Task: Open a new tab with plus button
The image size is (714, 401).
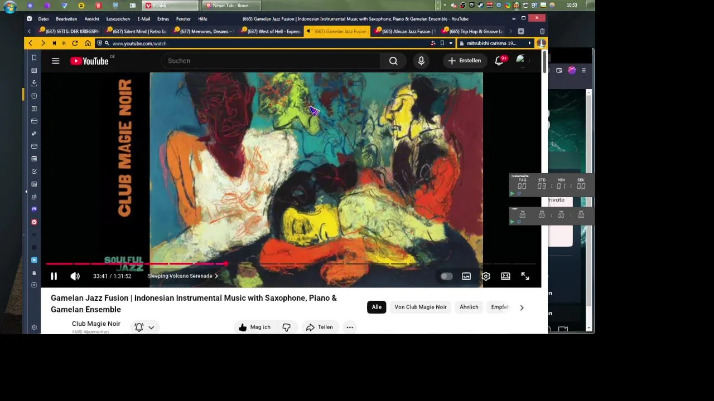Action: (x=520, y=31)
